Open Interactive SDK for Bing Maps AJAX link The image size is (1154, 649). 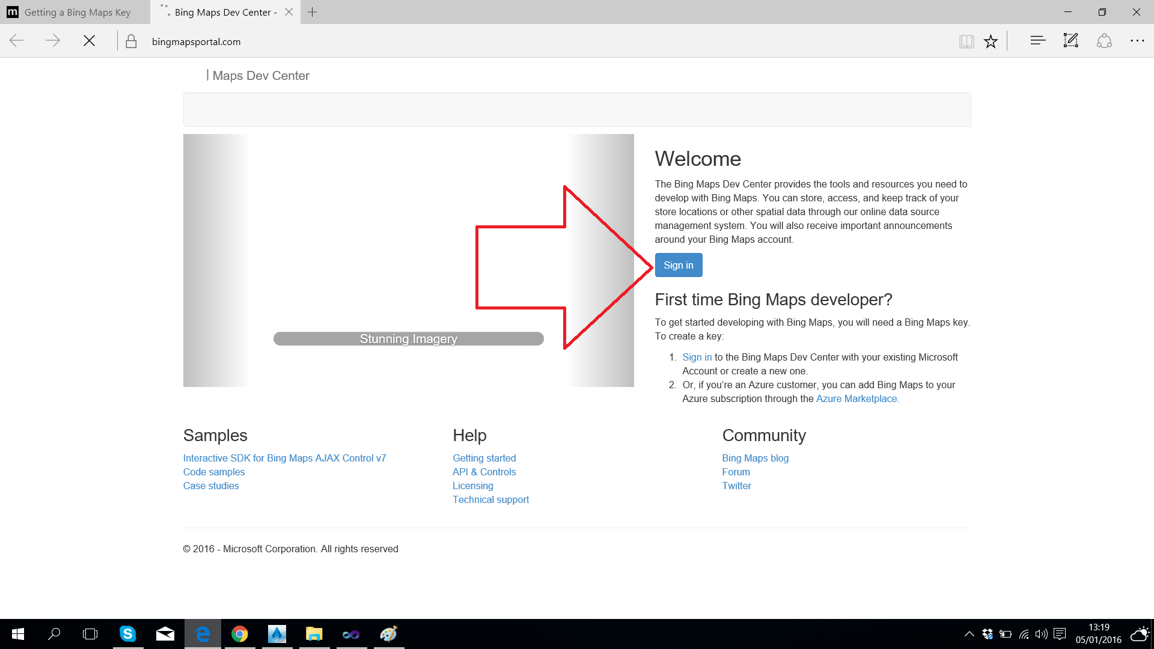pyautogui.click(x=284, y=458)
